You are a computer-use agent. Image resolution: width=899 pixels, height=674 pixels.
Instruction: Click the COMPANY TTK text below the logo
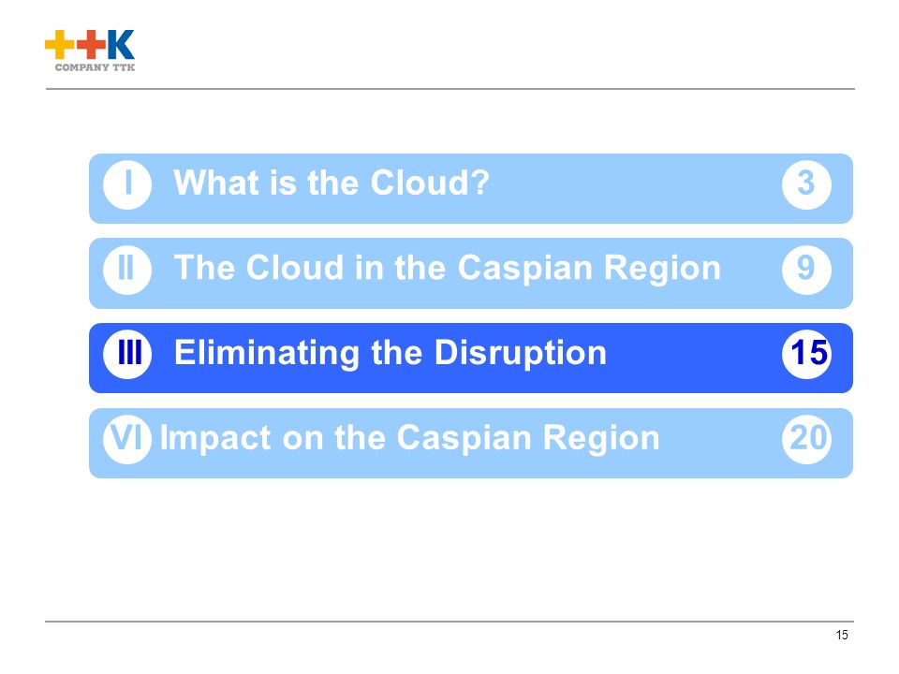click(x=95, y=67)
